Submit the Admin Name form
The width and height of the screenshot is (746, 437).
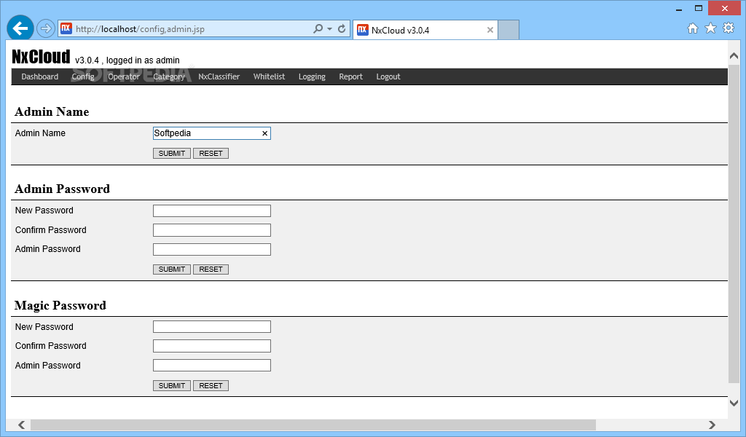pyautogui.click(x=172, y=153)
